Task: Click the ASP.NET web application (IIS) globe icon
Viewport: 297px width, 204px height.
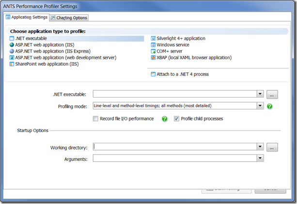Action: point(12,45)
